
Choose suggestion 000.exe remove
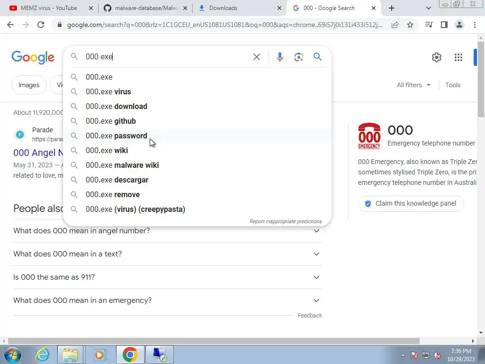(198, 195)
